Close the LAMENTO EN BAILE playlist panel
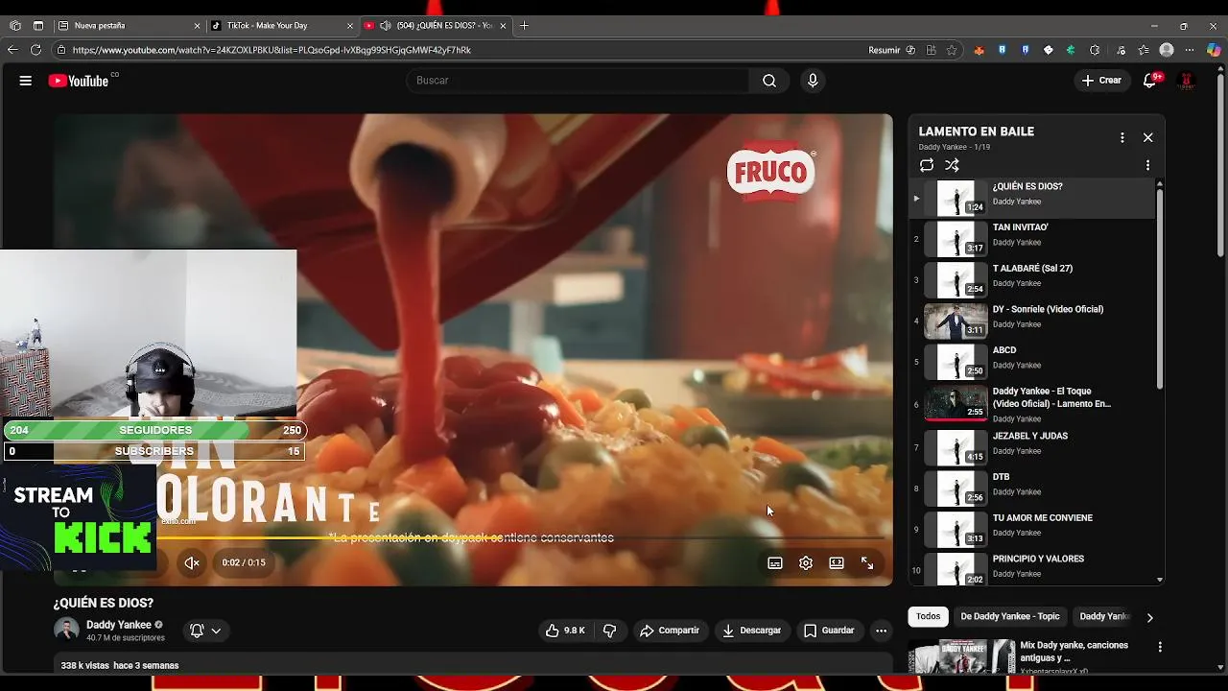This screenshot has height=691, width=1228. (x=1147, y=137)
